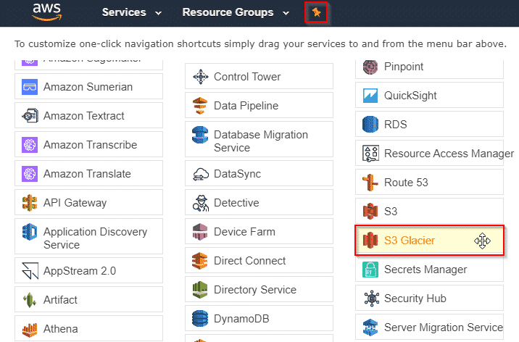Screen dimensions: 519x342
Task: Open DynamoDB service link
Action: [x=241, y=319]
